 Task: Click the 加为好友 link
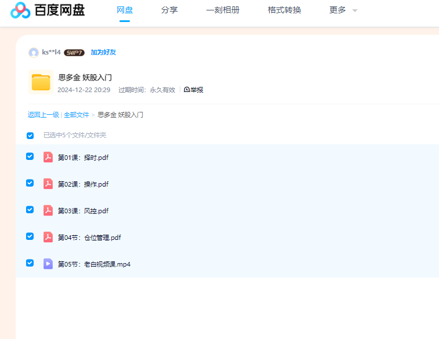(103, 52)
